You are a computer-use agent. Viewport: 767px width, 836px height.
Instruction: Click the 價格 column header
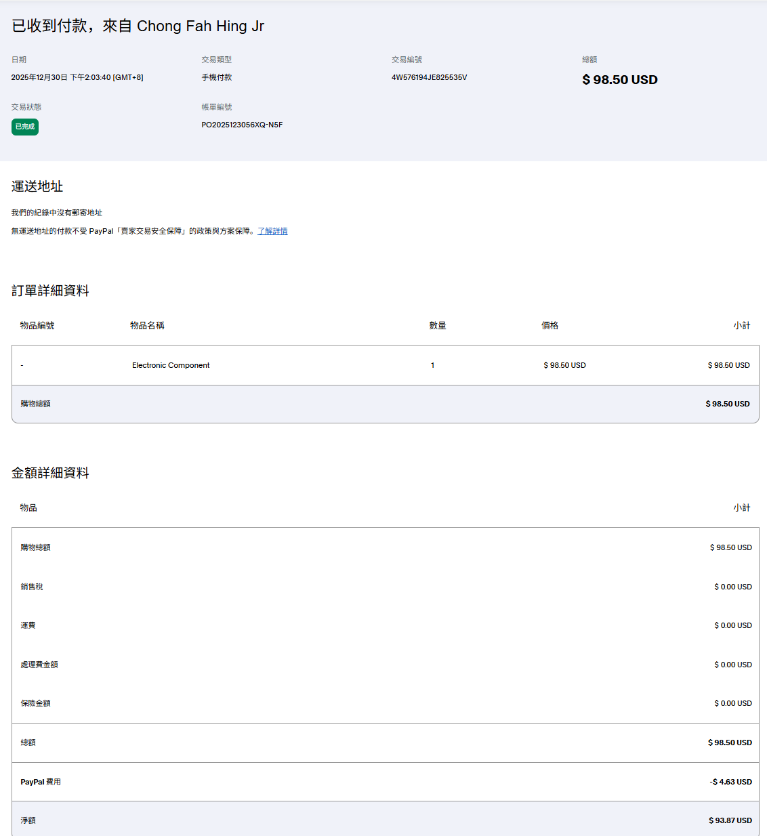pyautogui.click(x=550, y=325)
